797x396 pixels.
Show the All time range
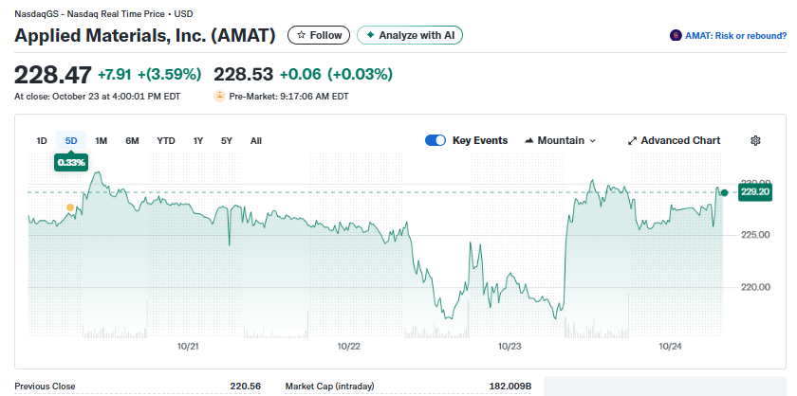pyautogui.click(x=256, y=141)
